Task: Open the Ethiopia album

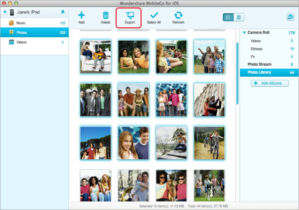Action: pyautogui.click(x=269, y=49)
